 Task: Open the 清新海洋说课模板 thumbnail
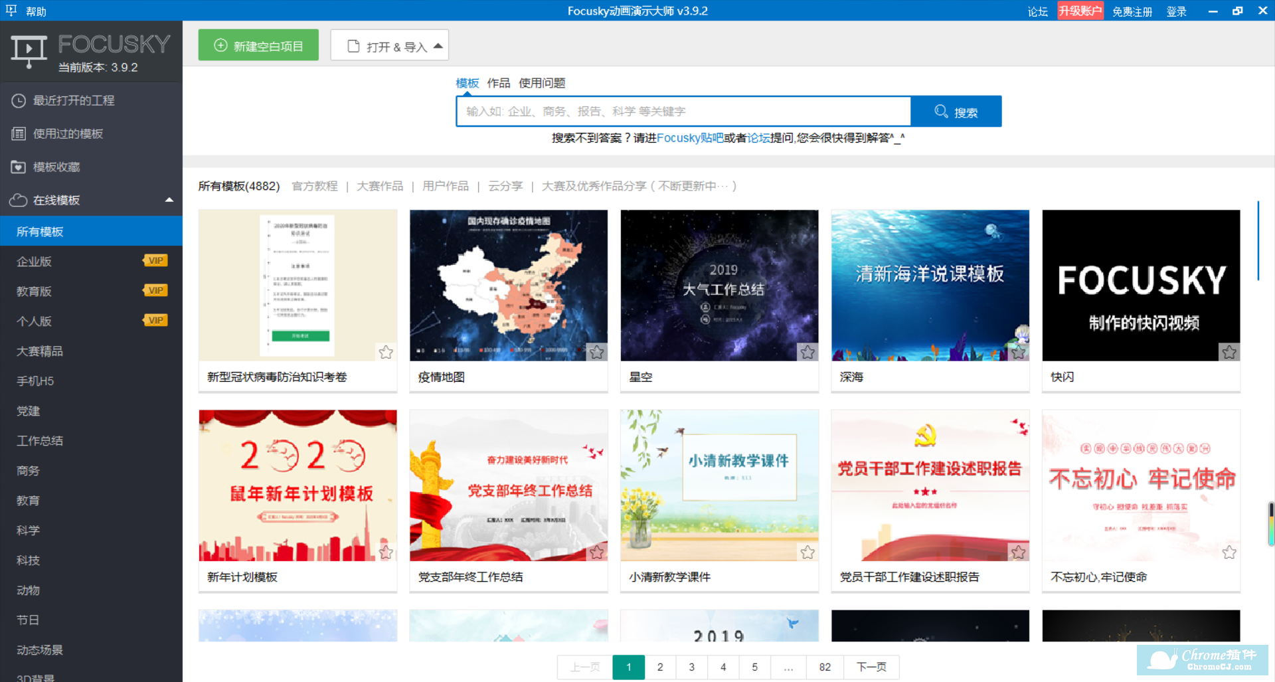coord(930,286)
